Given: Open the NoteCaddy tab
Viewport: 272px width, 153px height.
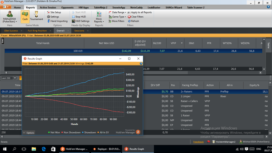Looking at the screenshot, I should click(136, 7).
